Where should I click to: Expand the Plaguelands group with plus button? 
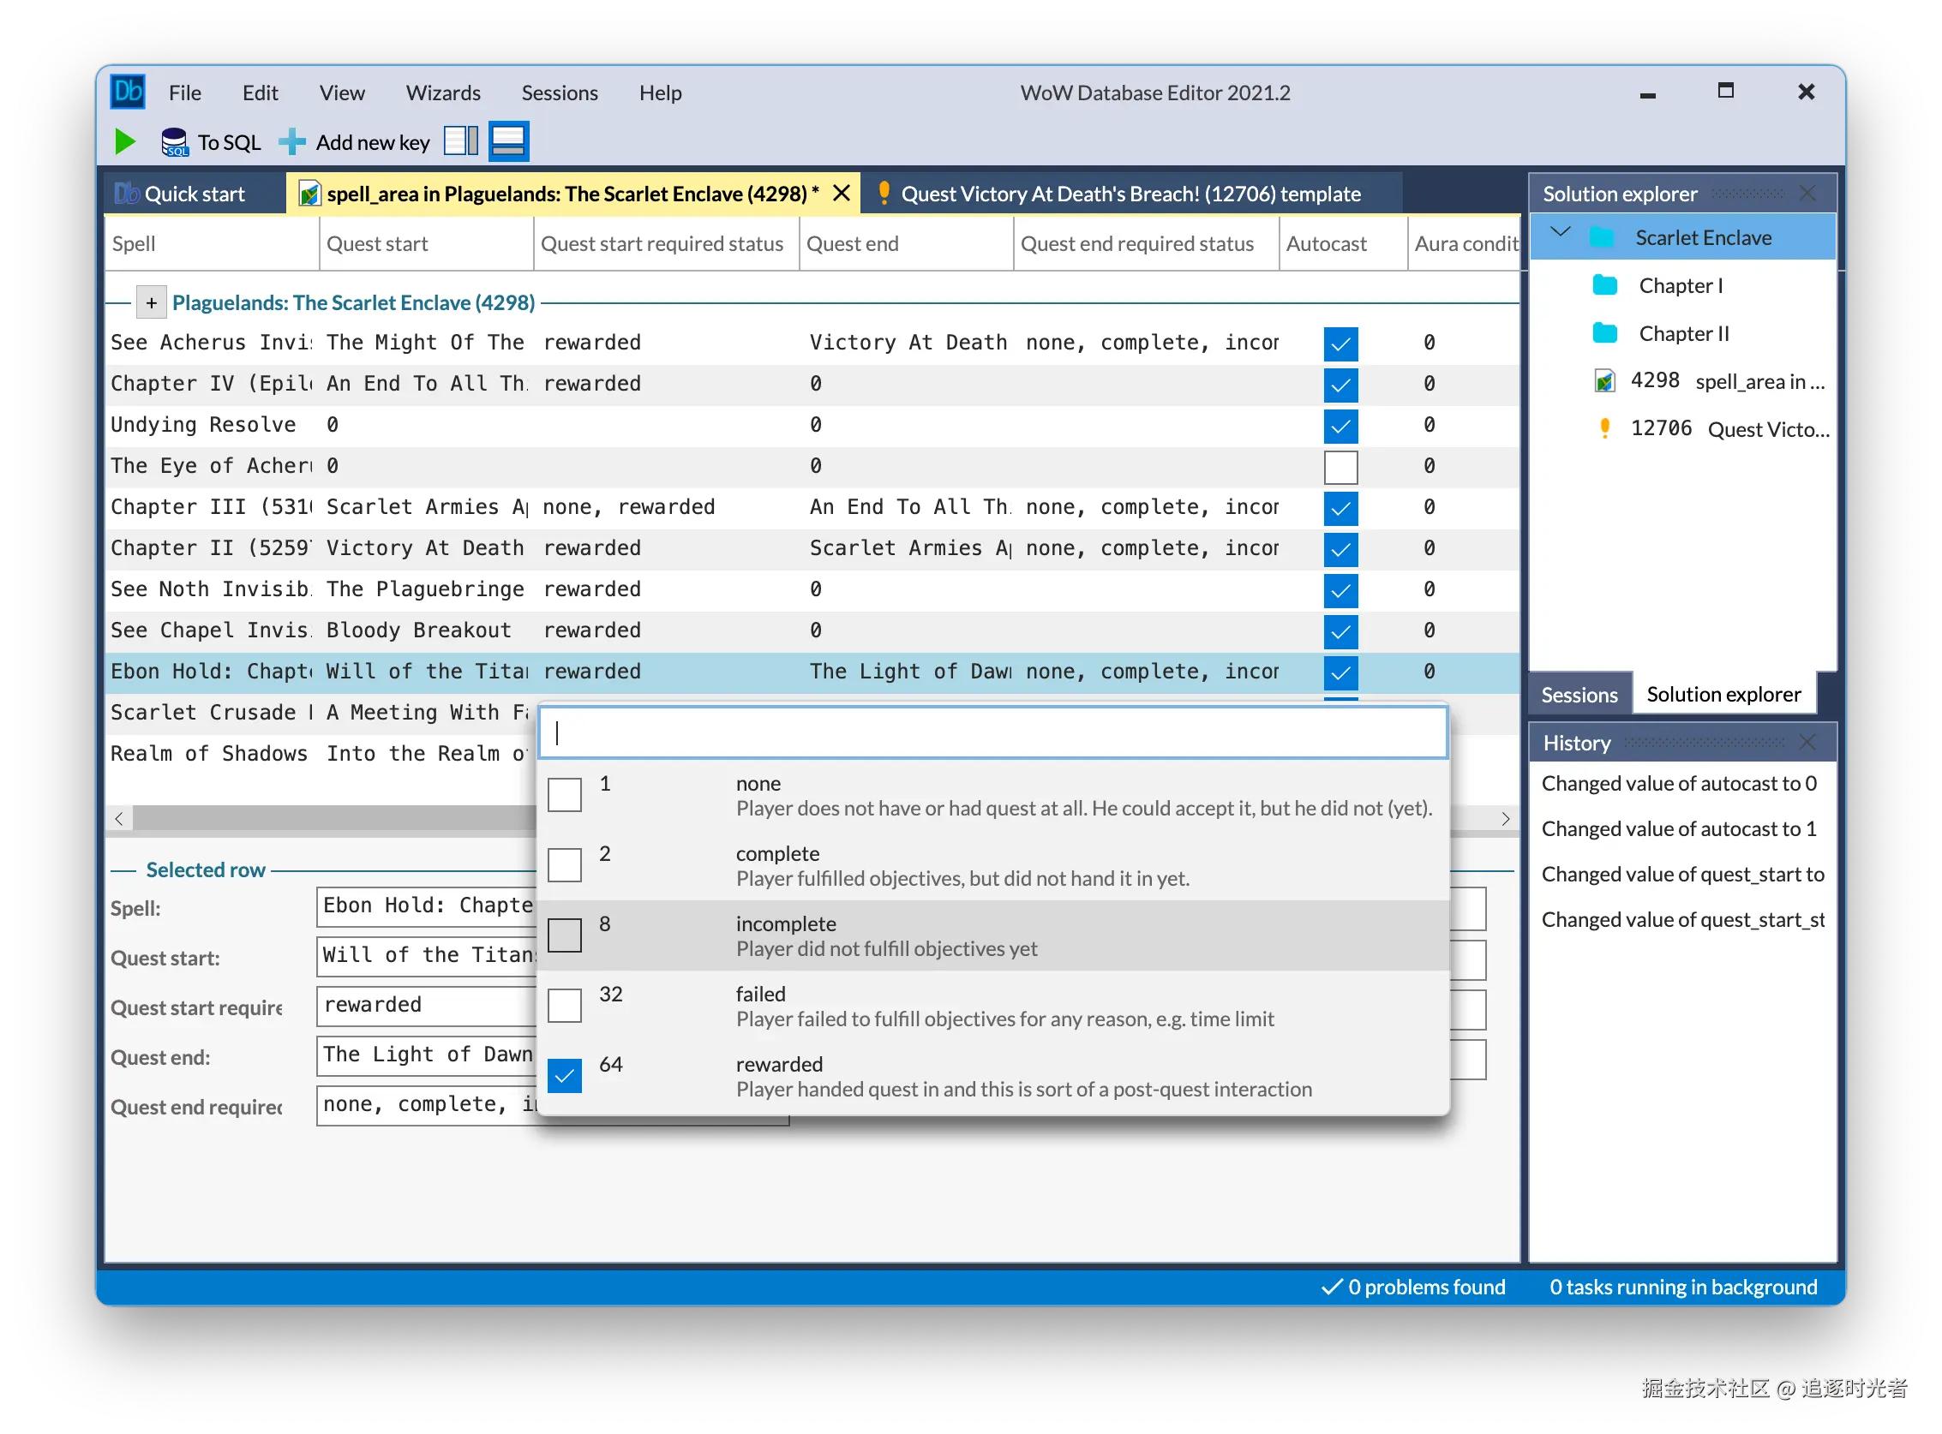[x=151, y=302]
